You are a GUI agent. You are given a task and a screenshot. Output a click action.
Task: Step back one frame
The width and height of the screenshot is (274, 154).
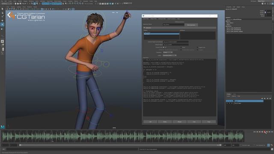(x=257, y=132)
